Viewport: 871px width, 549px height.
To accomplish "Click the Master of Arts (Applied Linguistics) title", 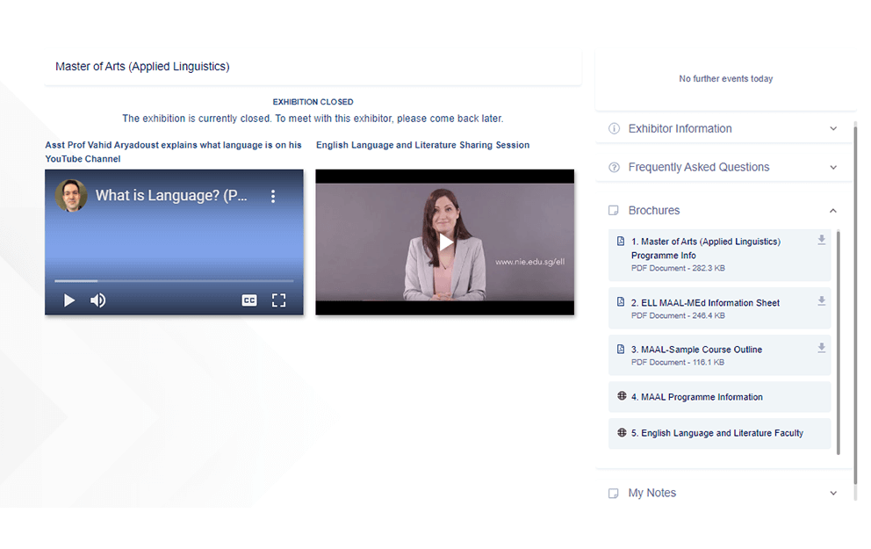I will [x=142, y=67].
